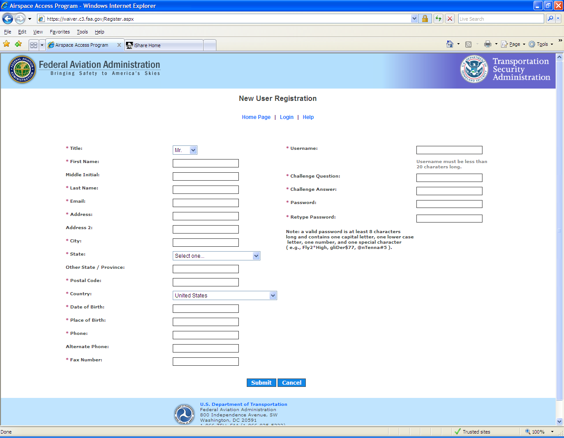The height and width of the screenshot is (438, 564).
Task: Click the browser Forward arrow button
Action: (x=20, y=19)
